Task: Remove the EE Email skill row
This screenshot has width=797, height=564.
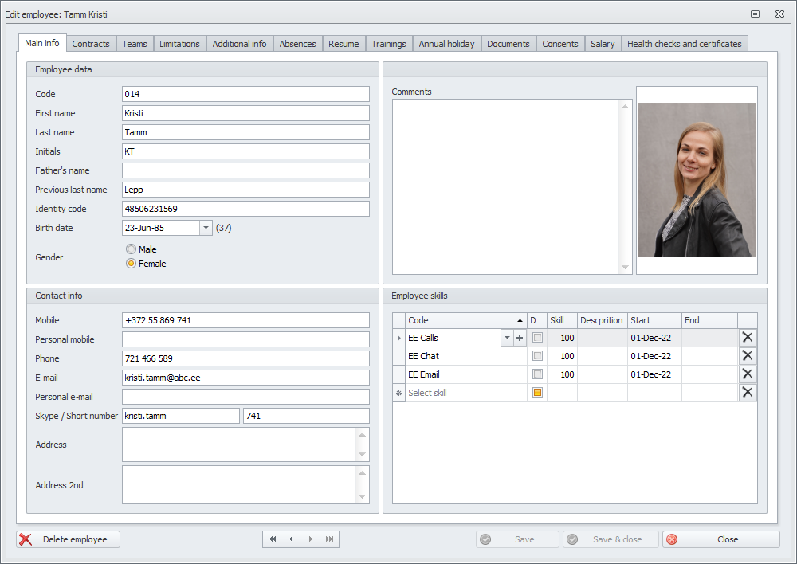Action: [748, 374]
